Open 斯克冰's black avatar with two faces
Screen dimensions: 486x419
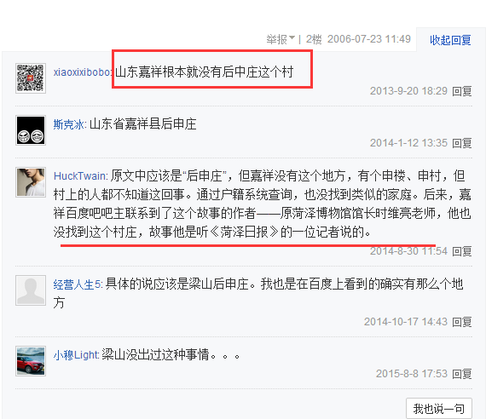tap(31, 130)
